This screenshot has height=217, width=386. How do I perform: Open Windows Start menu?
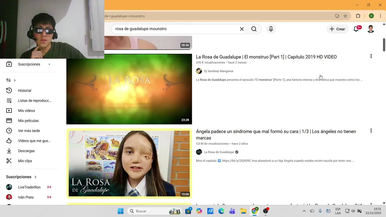point(120,211)
